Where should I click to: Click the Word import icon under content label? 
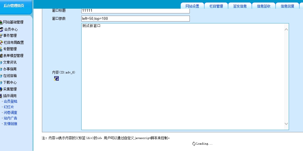click(56, 79)
